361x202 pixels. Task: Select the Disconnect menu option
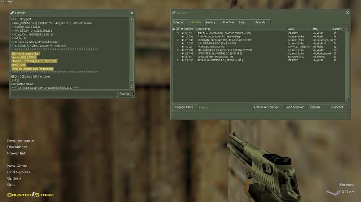[17, 147]
